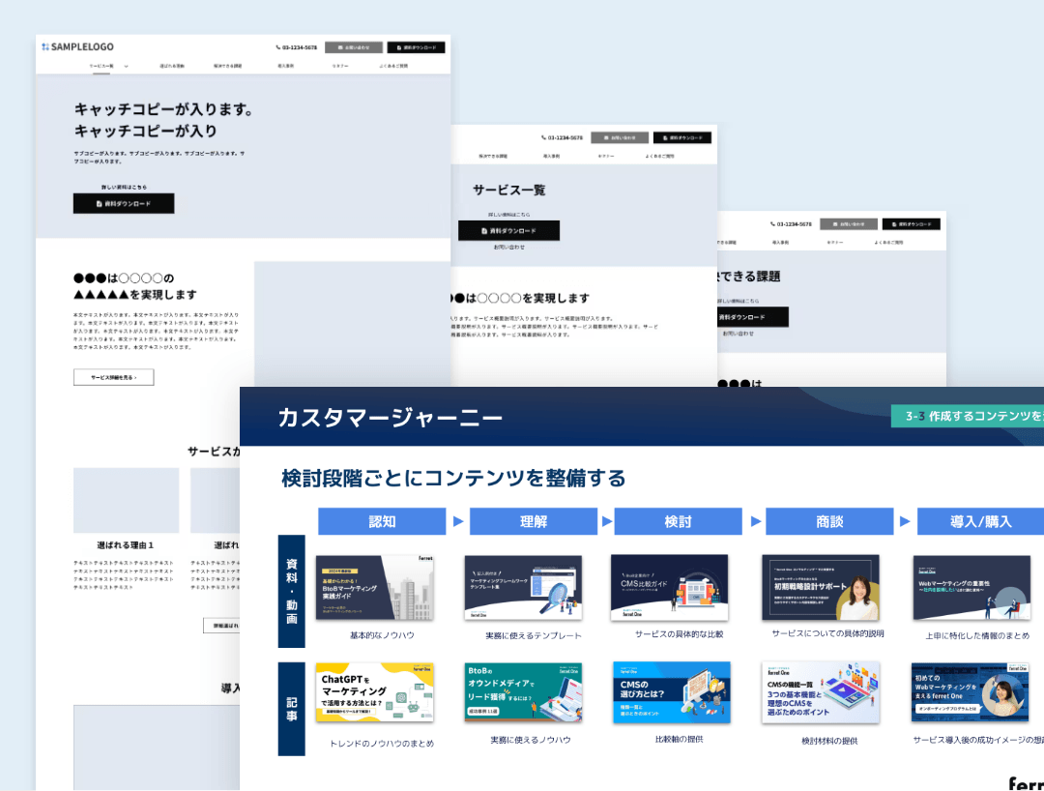Open the CMSの選び方とは article thumbnail
Viewport: 1044px width, 791px height.
pos(669,691)
